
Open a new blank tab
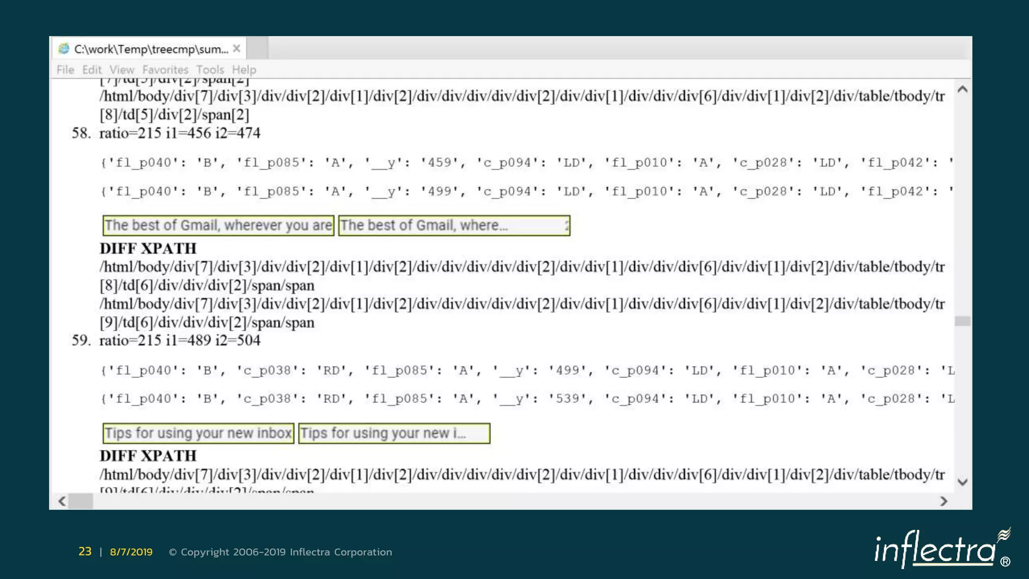(257, 49)
